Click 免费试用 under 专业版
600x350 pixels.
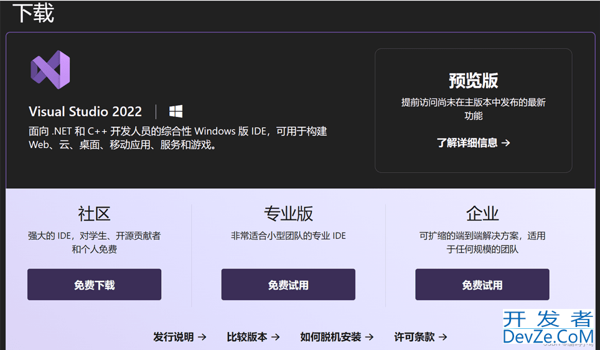(x=288, y=284)
